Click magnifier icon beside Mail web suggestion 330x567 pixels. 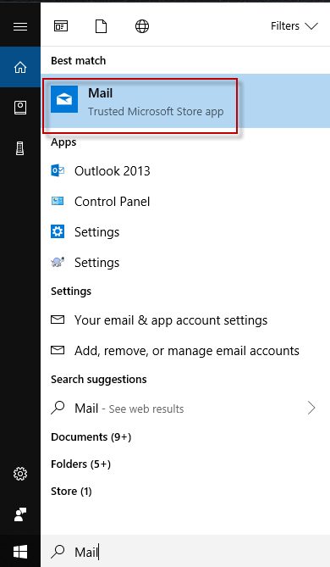pyautogui.click(x=58, y=408)
